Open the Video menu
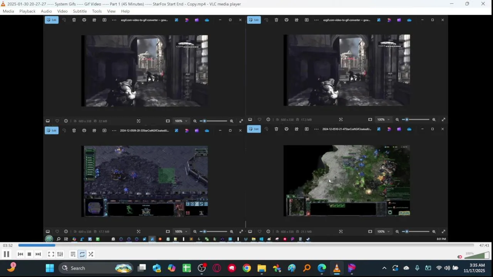Screen dimensions: 493x277 pos(62,11)
